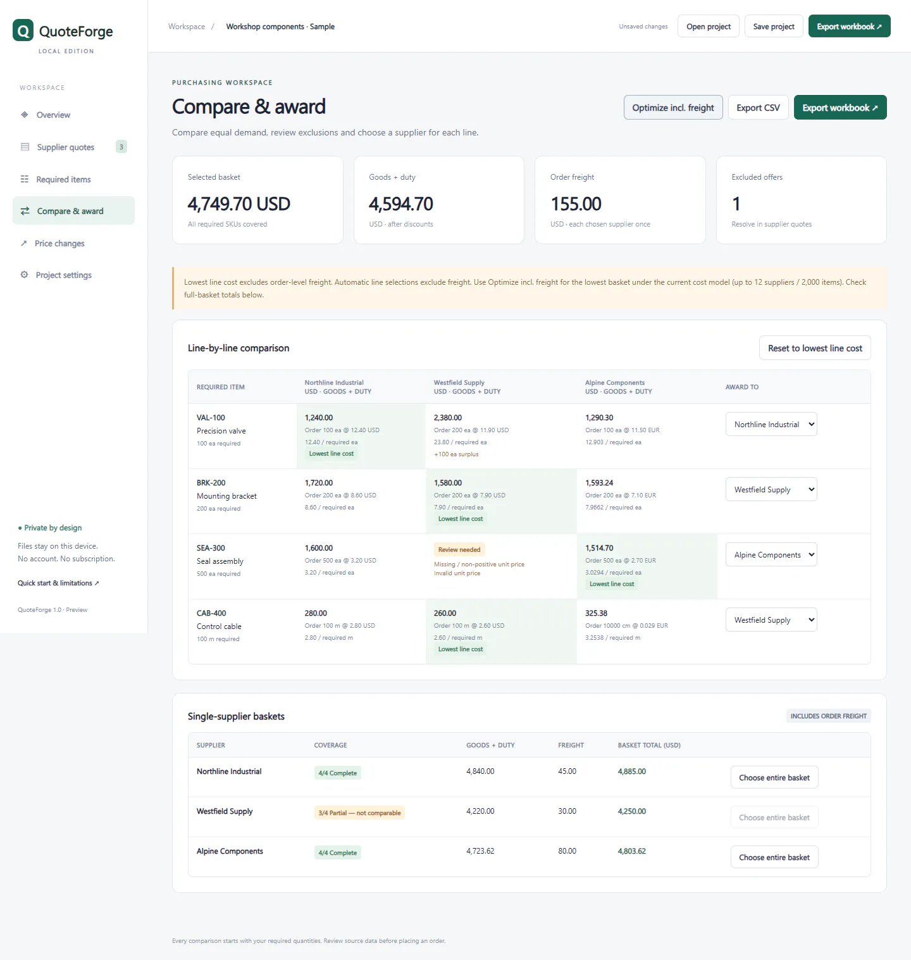Click the Unsaved changes status text
This screenshot has height=960, width=911.
[x=643, y=27]
